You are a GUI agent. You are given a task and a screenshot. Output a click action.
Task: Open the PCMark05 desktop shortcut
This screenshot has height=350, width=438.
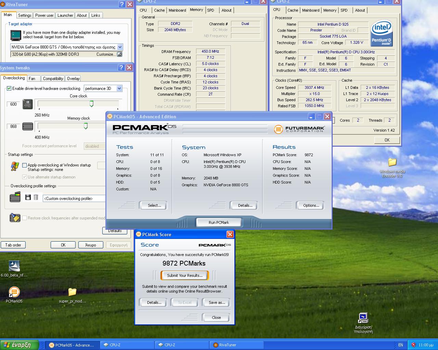[14, 295]
